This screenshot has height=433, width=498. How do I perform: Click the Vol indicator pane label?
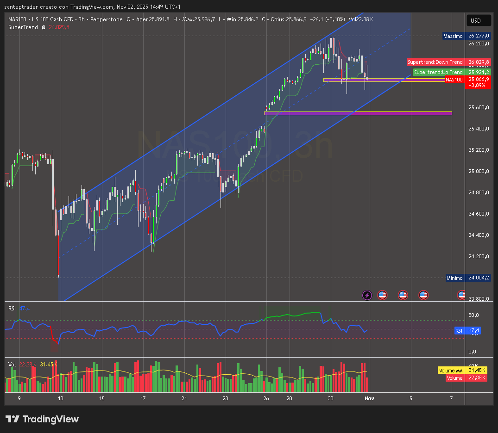[x=13, y=365]
